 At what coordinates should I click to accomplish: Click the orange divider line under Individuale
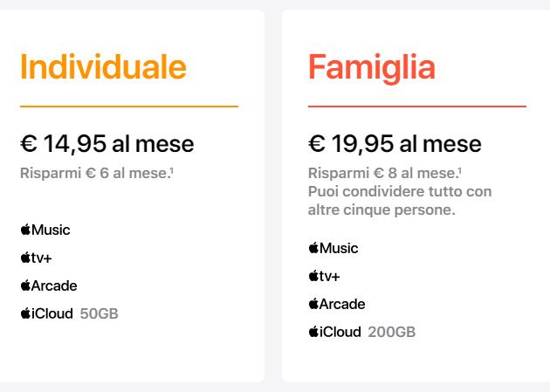[128, 107]
